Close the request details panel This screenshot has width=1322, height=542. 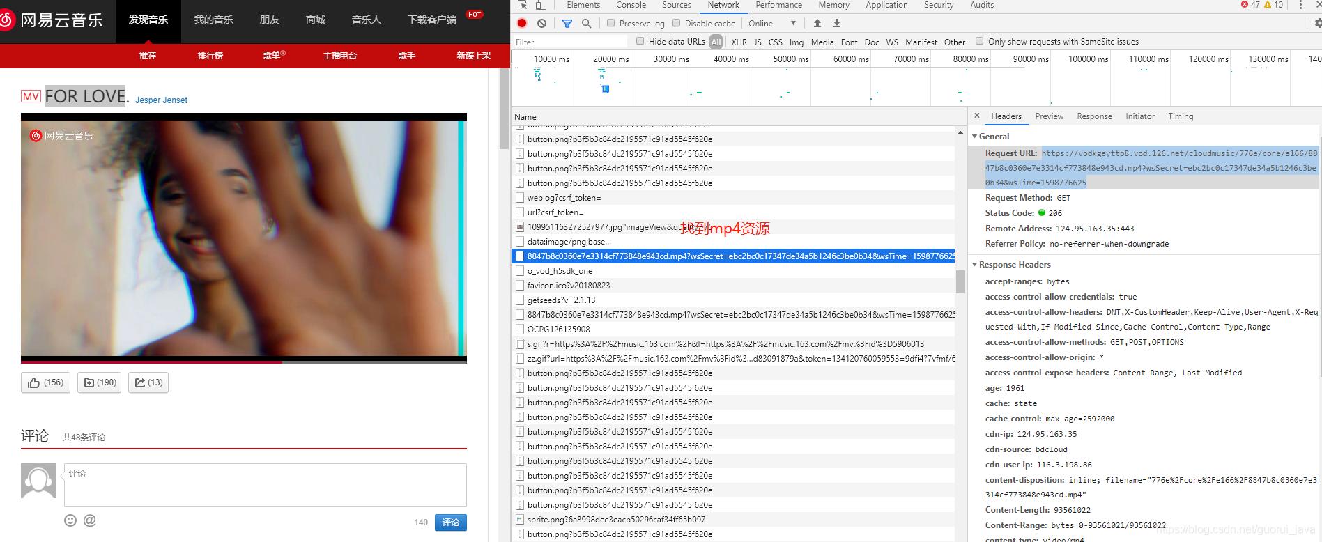977,116
